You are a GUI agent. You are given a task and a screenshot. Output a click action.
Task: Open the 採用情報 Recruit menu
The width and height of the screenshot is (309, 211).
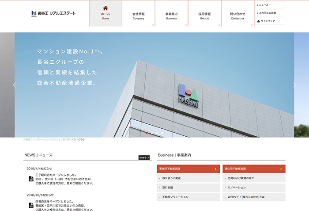(204, 15)
